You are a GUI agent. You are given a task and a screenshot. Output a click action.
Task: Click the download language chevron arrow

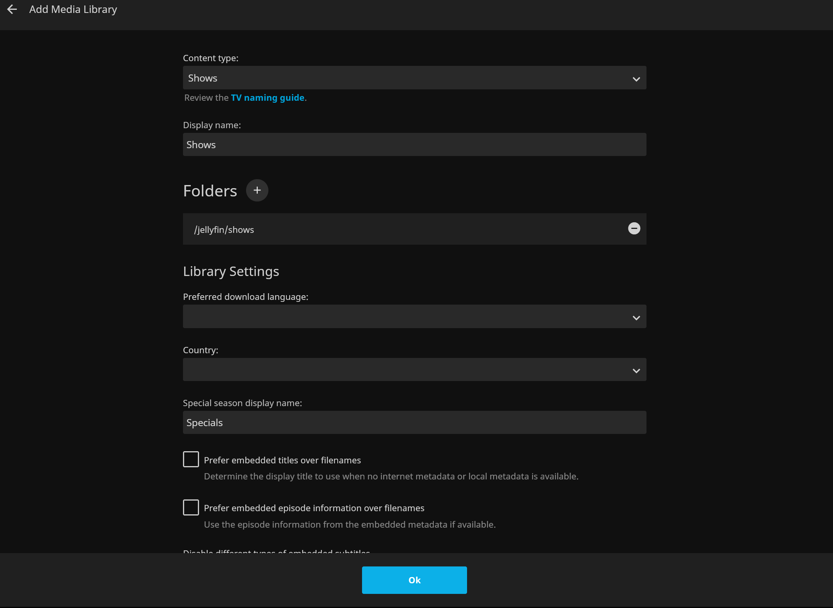[x=636, y=318]
